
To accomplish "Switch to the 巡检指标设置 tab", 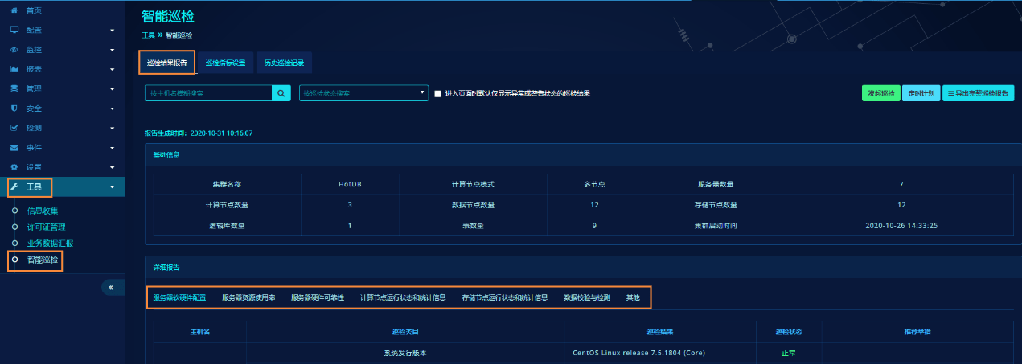I will coord(225,63).
